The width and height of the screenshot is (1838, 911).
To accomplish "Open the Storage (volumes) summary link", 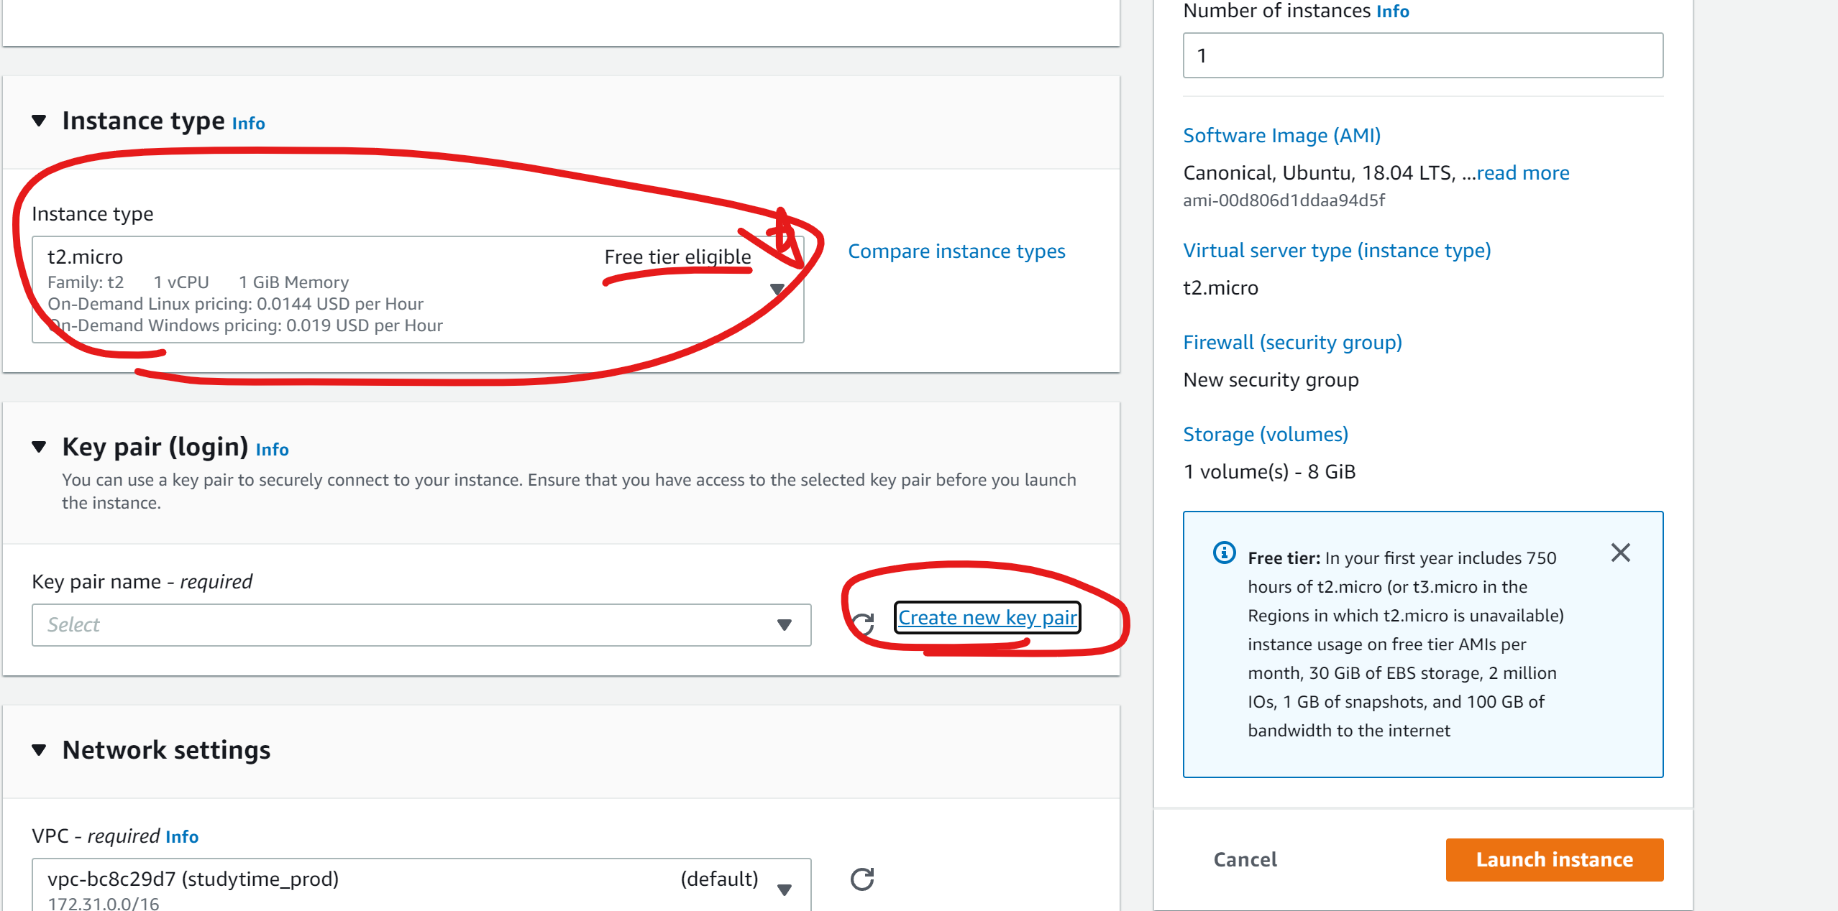I will pyautogui.click(x=1265, y=435).
